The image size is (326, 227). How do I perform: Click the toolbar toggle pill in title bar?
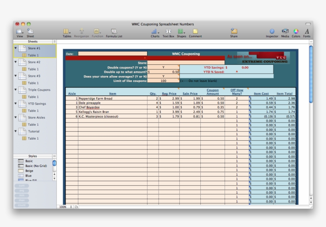click(308, 24)
